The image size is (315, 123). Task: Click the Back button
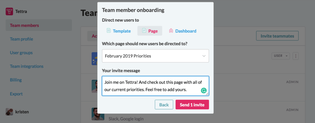164,105
